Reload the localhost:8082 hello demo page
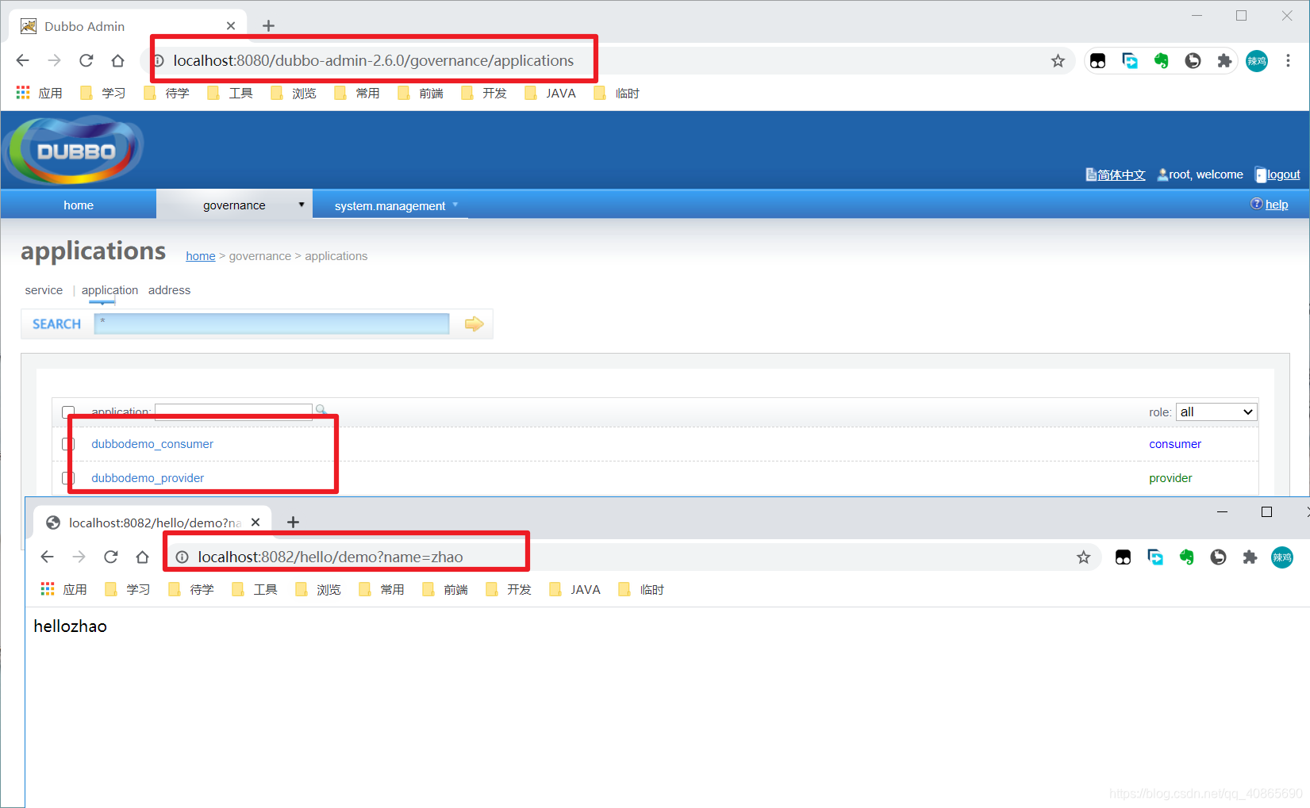The image size is (1310, 808). point(110,557)
